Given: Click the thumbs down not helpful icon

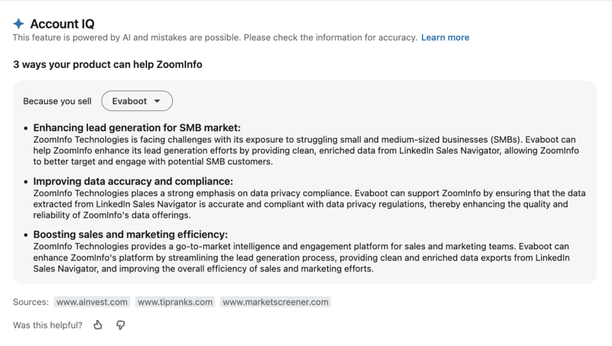Looking at the screenshot, I should click(x=121, y=325).
